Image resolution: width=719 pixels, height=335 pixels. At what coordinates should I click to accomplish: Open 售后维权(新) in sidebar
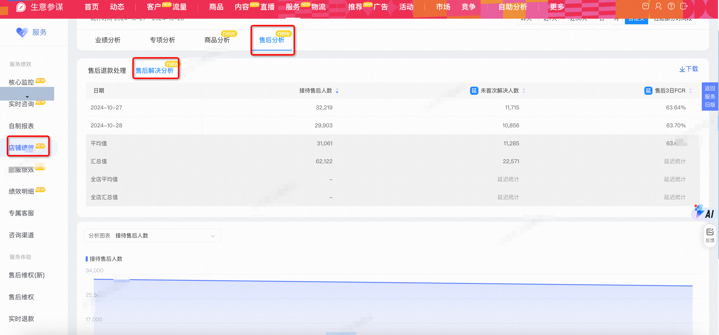27,275
